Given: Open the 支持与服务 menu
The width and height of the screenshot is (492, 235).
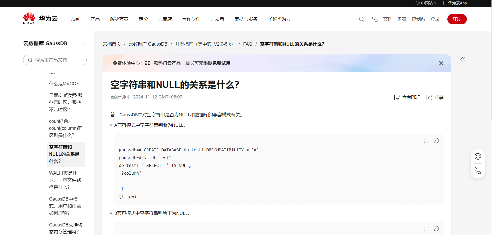Looking at the screenshot, I should point(246,19).
